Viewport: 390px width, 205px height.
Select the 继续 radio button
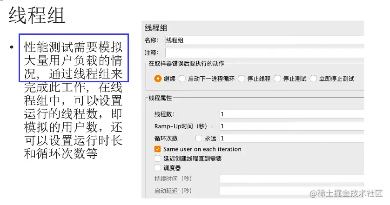158,79
